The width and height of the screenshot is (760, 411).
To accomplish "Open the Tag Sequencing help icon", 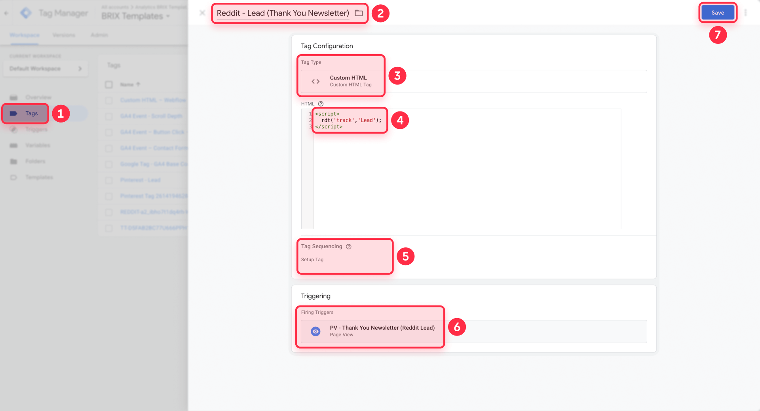I will tap(348, 247).
